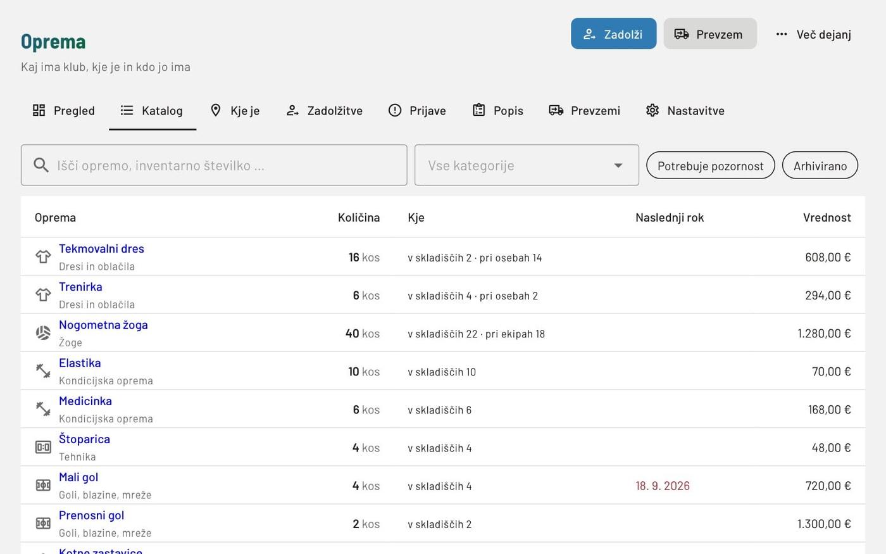Click the gray Prevzem button

click(710, 34)
